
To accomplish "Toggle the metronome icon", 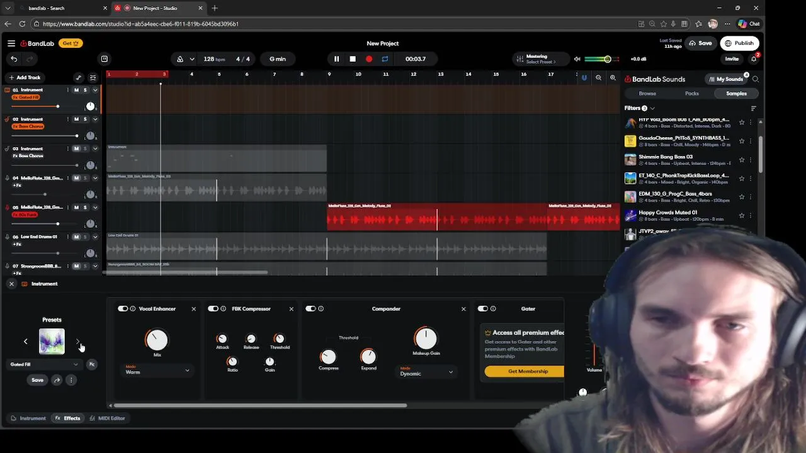I will [x=180, y=59].
